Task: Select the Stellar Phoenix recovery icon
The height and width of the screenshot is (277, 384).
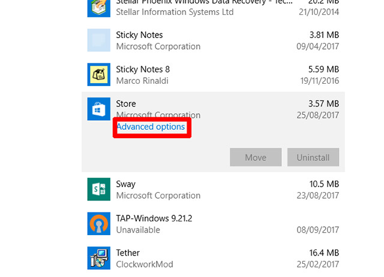Action: coord(98,8)
